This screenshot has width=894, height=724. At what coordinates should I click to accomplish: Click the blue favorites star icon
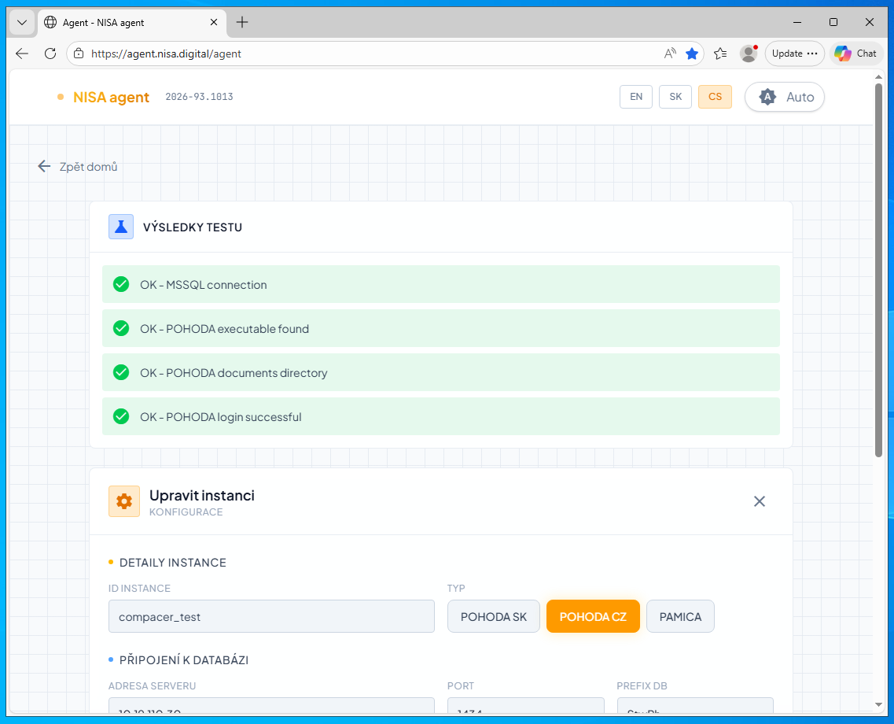692,54
